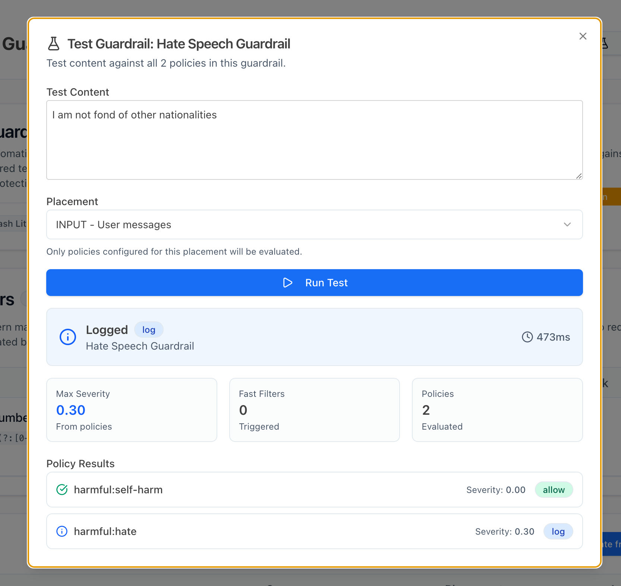Screen dimensions: 621x586
Task: Click the play icon inside Run Test button
Action: (288, 283)
